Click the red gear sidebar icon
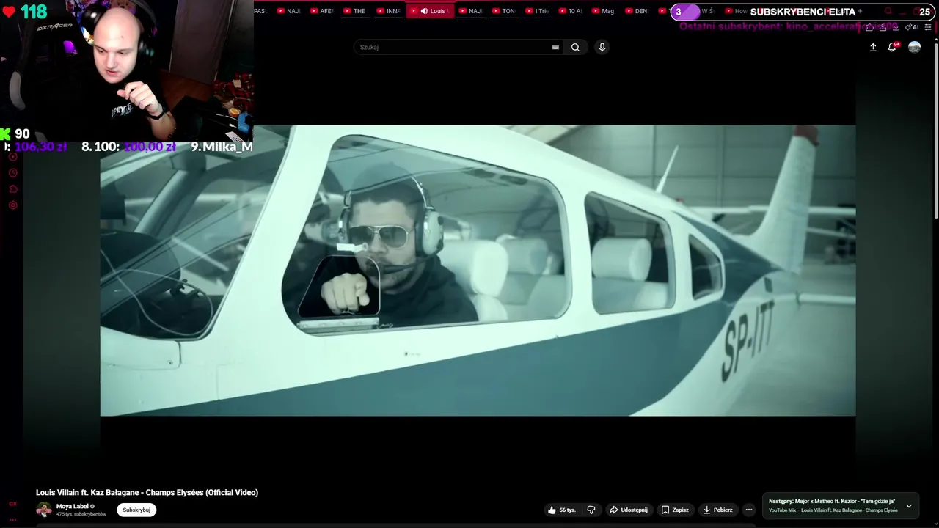Image resolution: width=939 pixels, height=528 pixels. tap(12, 205)
